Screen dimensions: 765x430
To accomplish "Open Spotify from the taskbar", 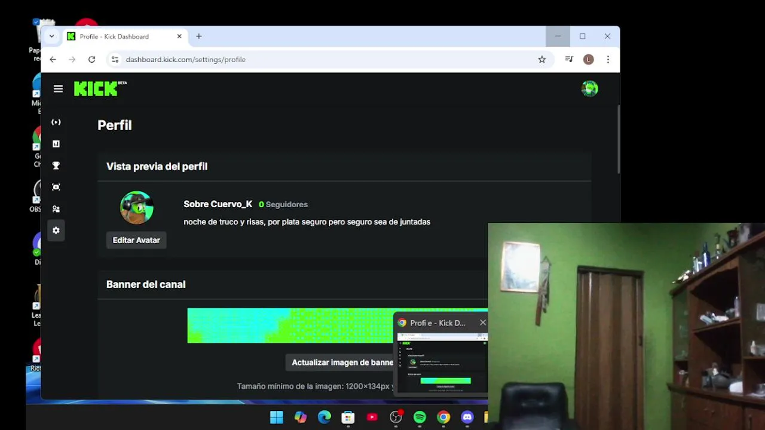I will pos(420,417).
